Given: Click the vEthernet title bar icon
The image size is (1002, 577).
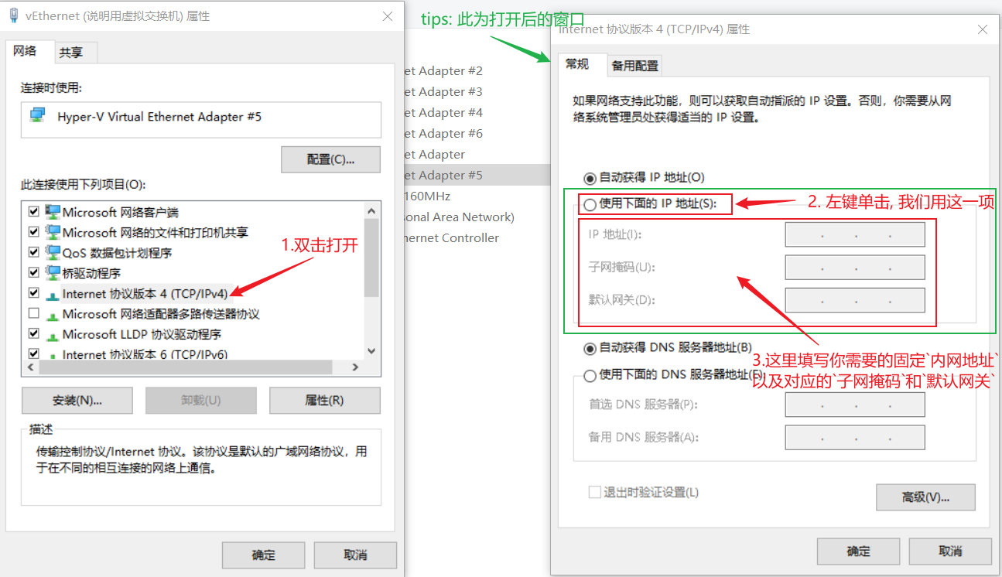Looking at the screenshot, I should 14,15.
